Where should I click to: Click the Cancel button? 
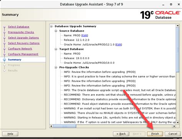173,134
